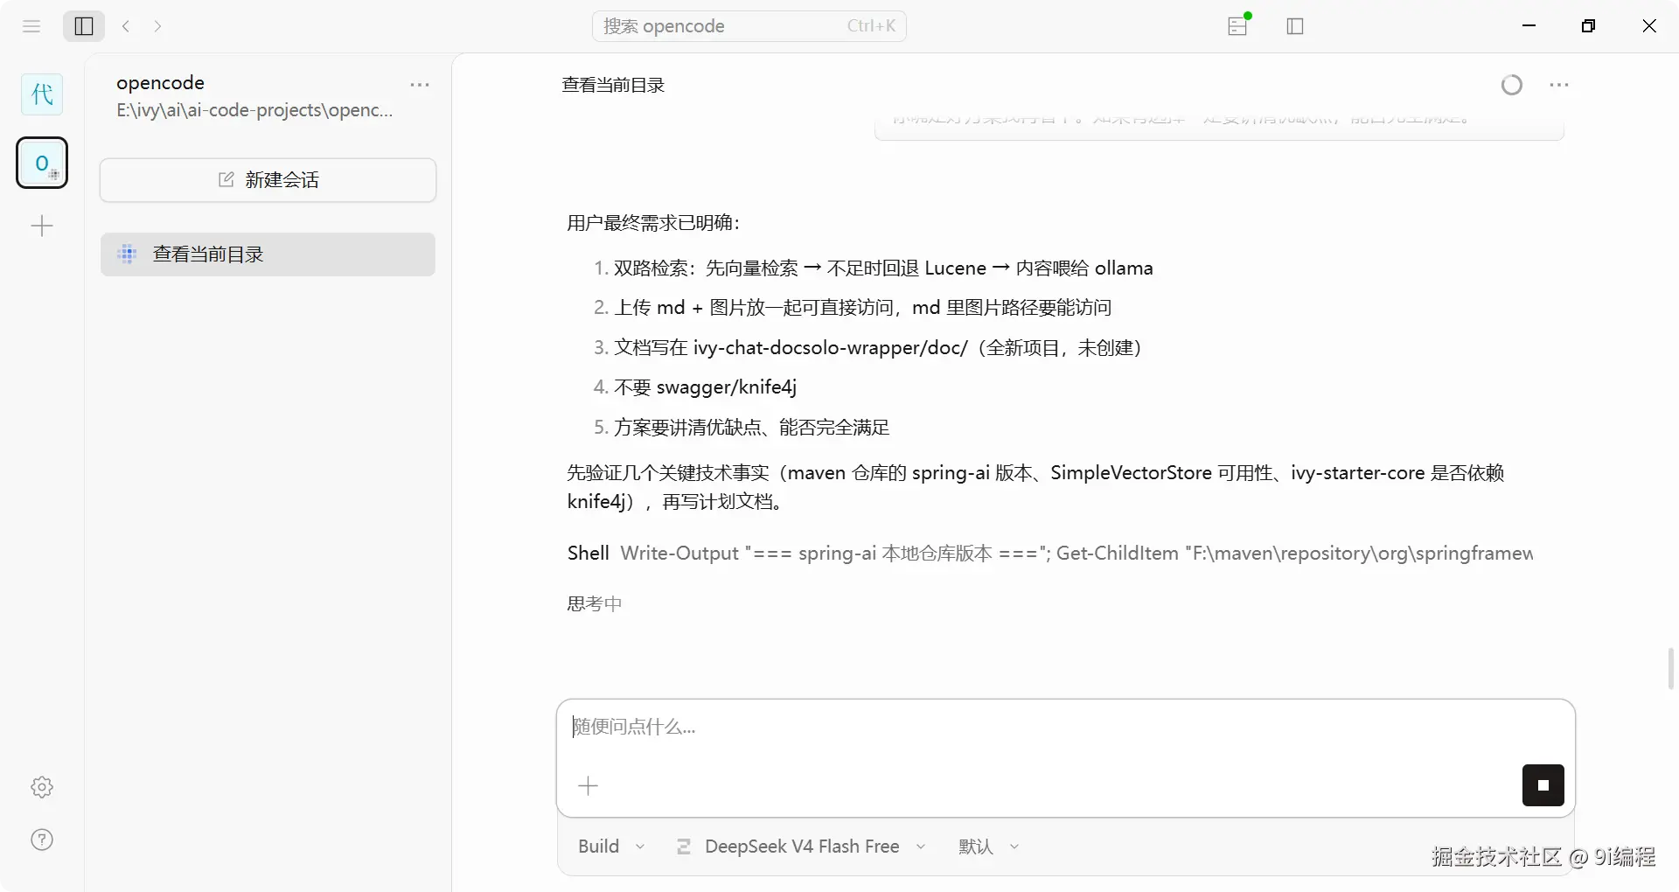The image size is (1679, 892).
Task: Toggle the left sidebar panel icon
Action: point(84,26)
